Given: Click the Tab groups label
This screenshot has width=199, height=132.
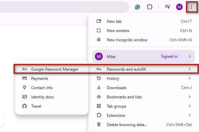Looking at the screenshot, I should click(x=116, y=106).
